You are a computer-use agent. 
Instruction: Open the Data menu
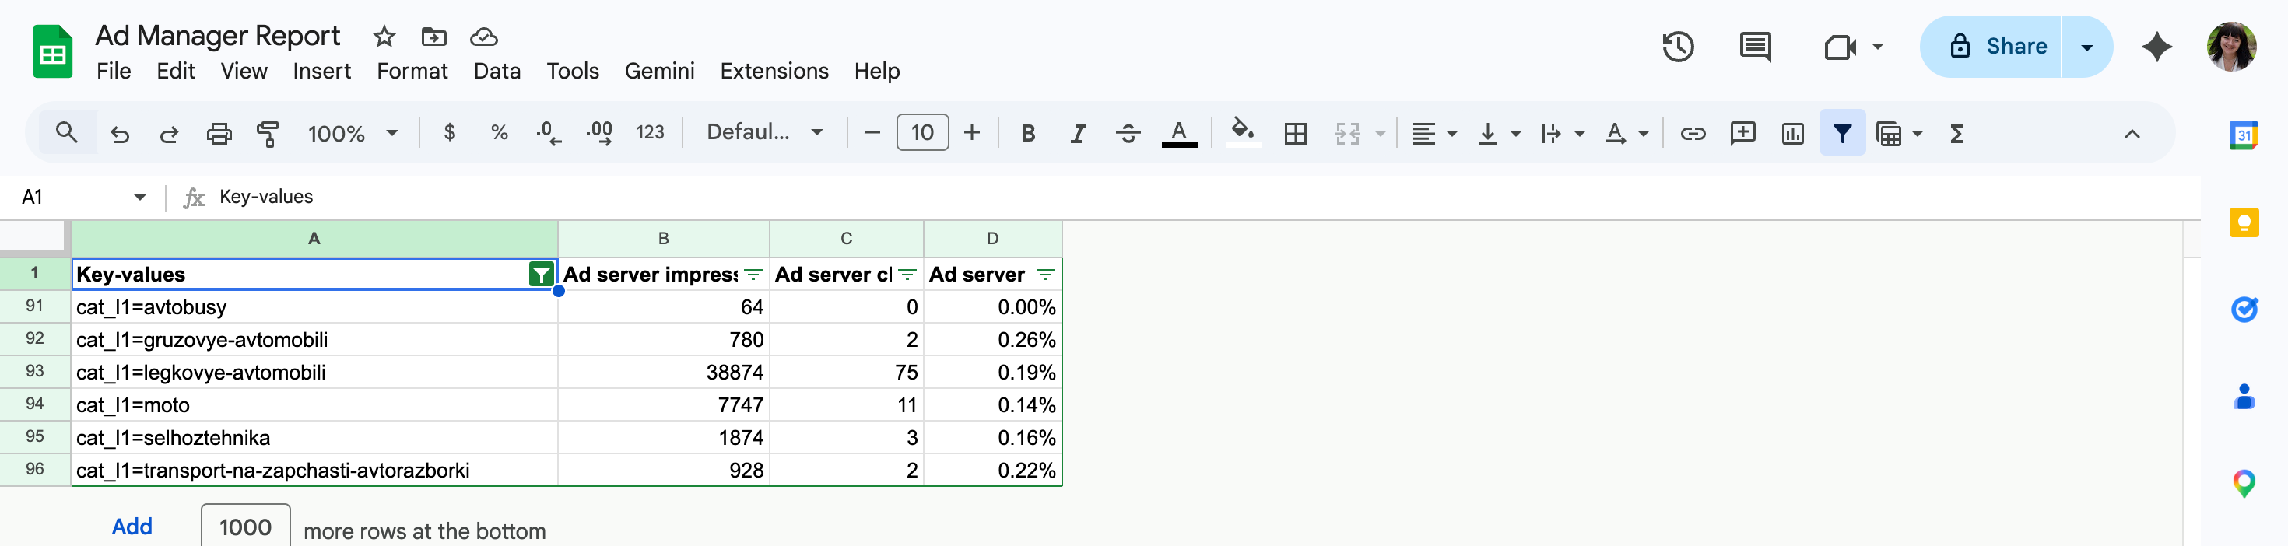coord(497,71)
